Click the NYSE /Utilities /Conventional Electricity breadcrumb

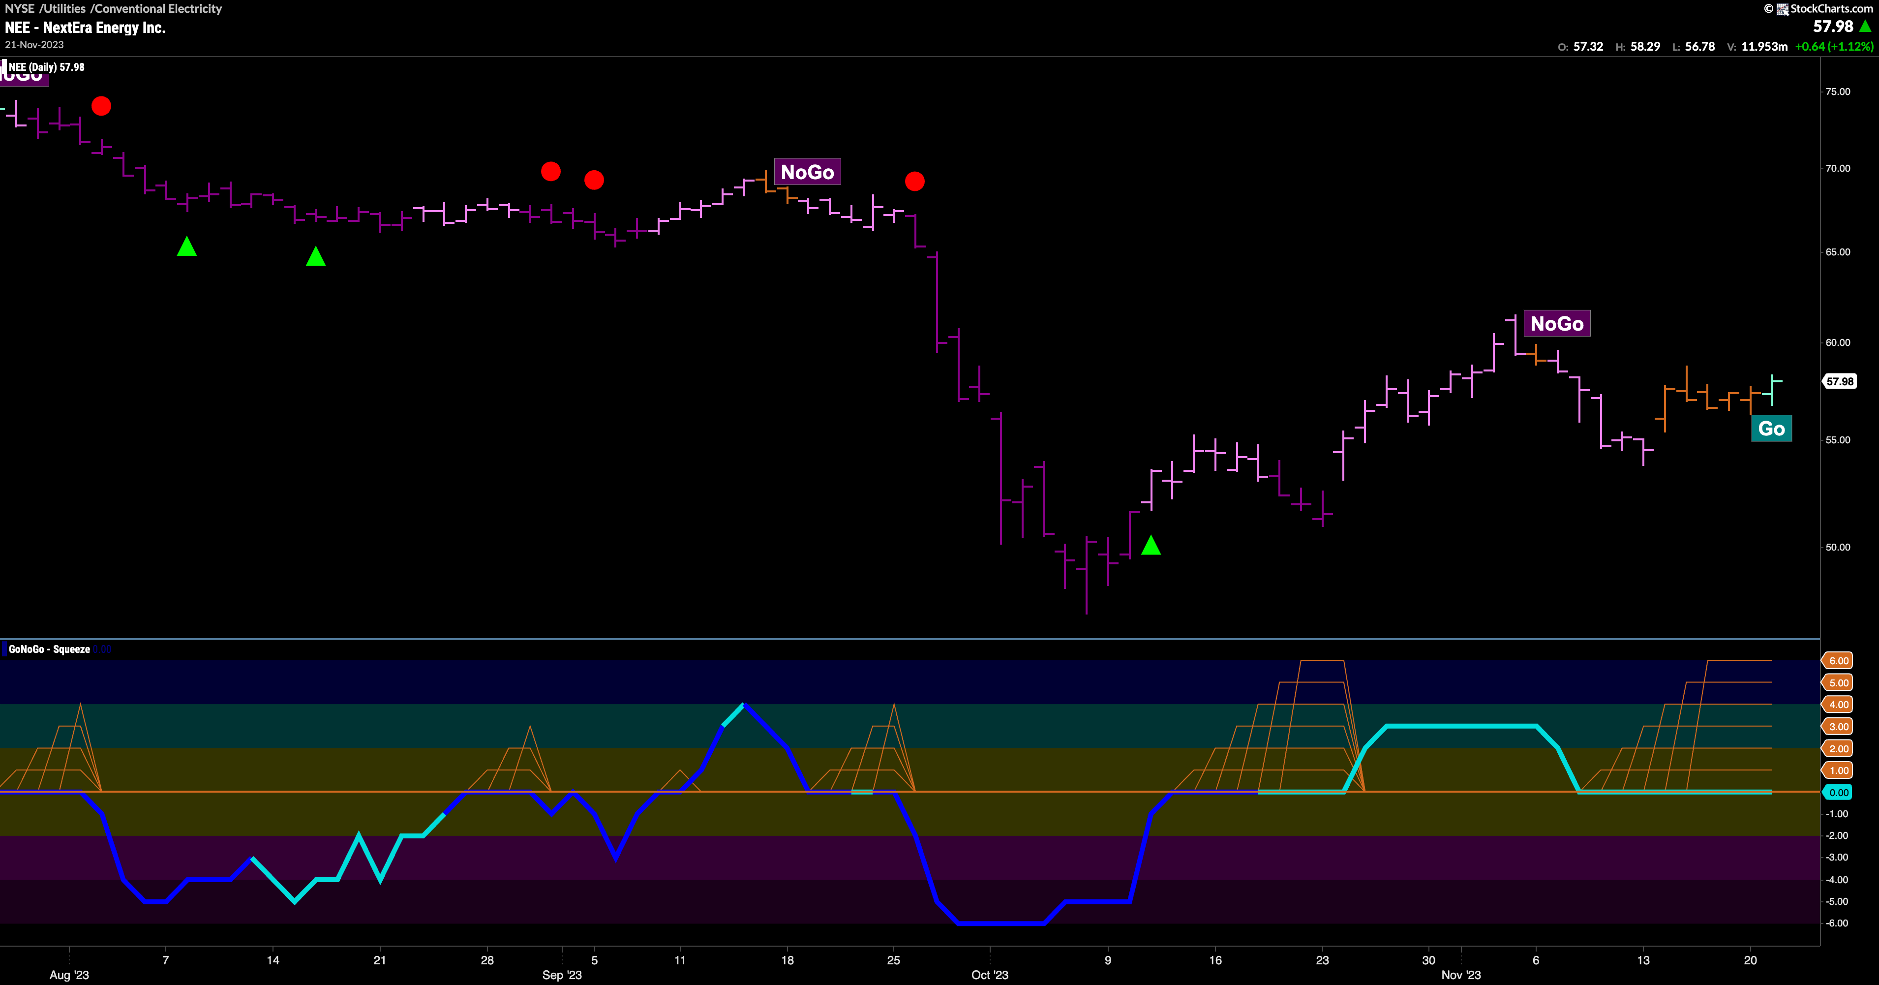[113, 9]
